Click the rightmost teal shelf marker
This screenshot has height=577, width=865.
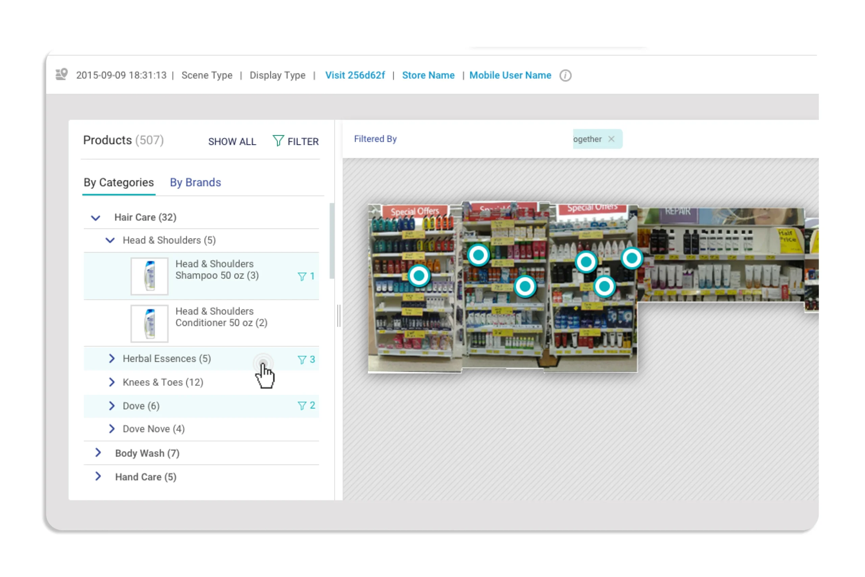[632, 258]
